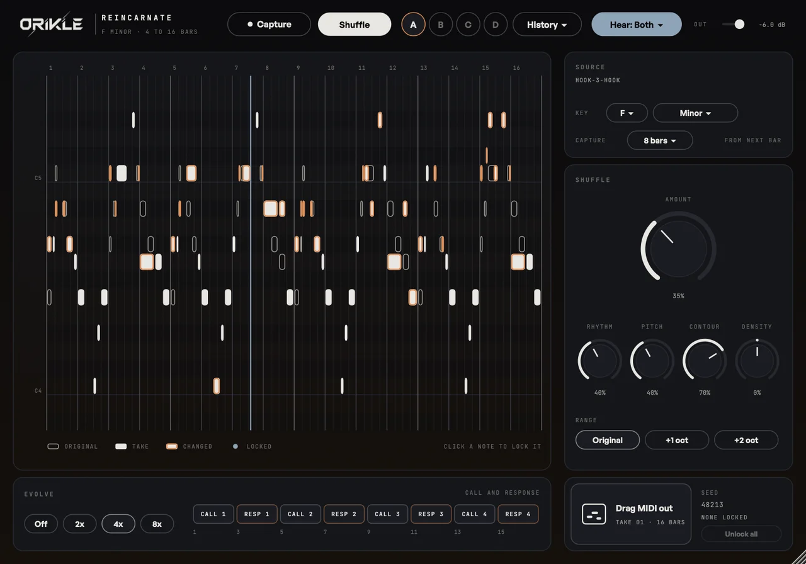This screenshot has height=564, width=806.
Task: Click the Capture button
Action: [269, 25]
